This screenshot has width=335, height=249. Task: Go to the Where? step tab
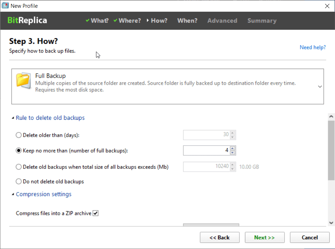coord(127,20)
